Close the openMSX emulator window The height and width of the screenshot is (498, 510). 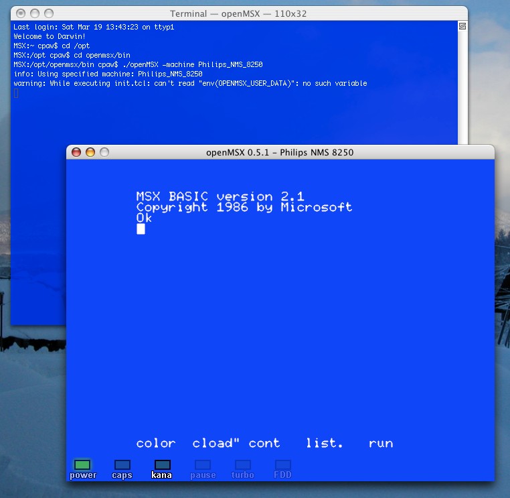pyautogui.click(x=76, y=152)
